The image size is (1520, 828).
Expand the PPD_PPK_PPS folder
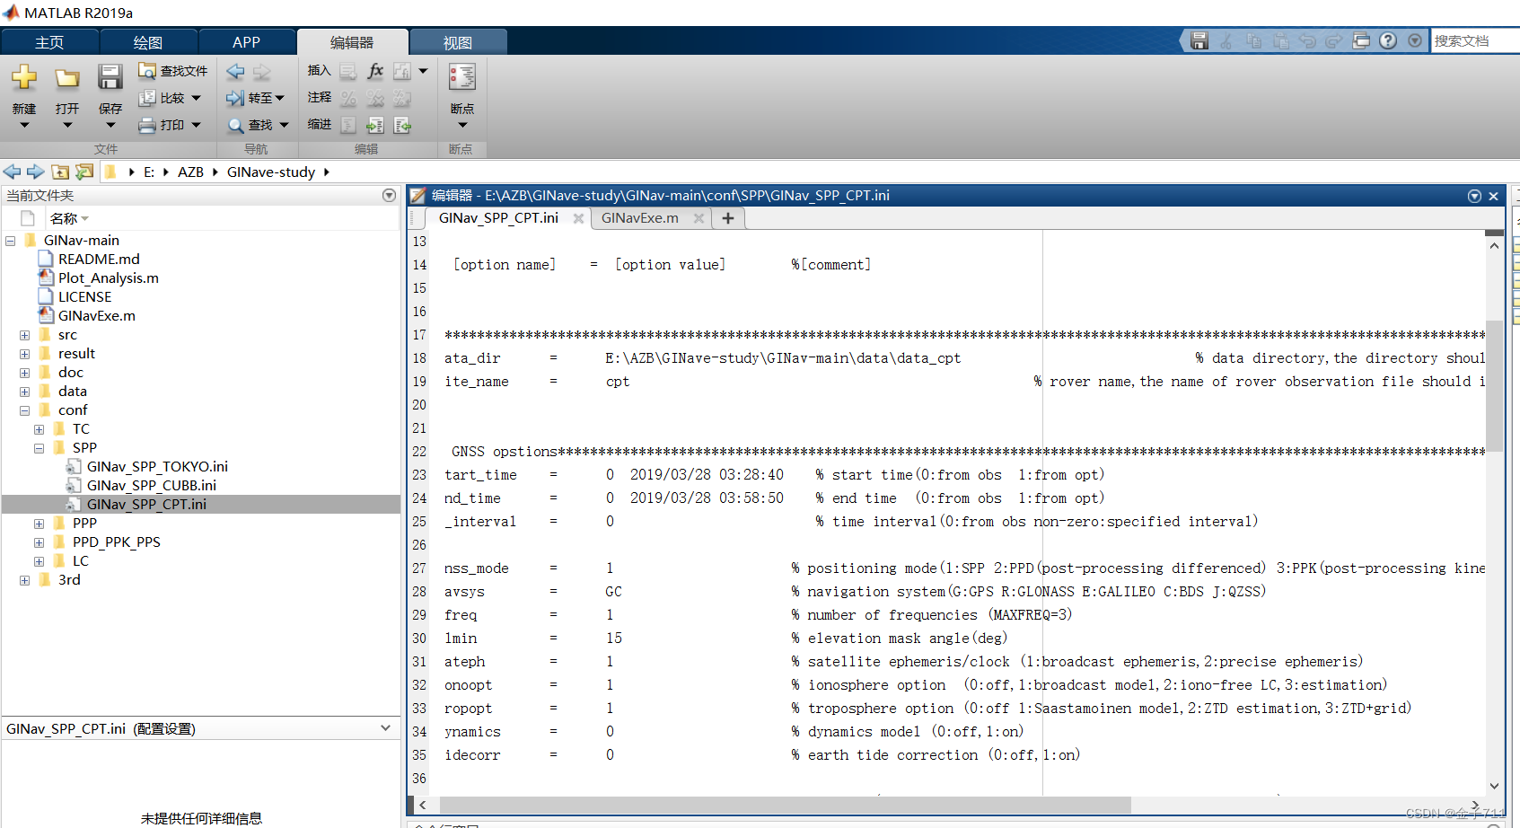pyautogui.click(x=40, y=542)
